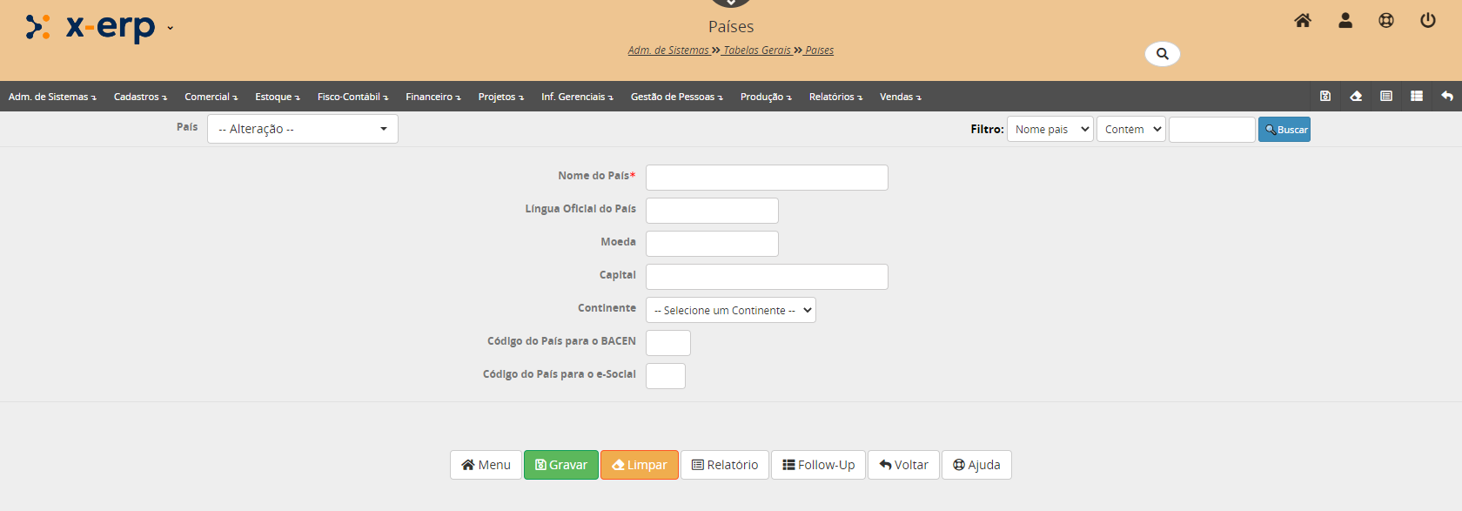Open the Contem filter condition dropdown

[1130, 130]
